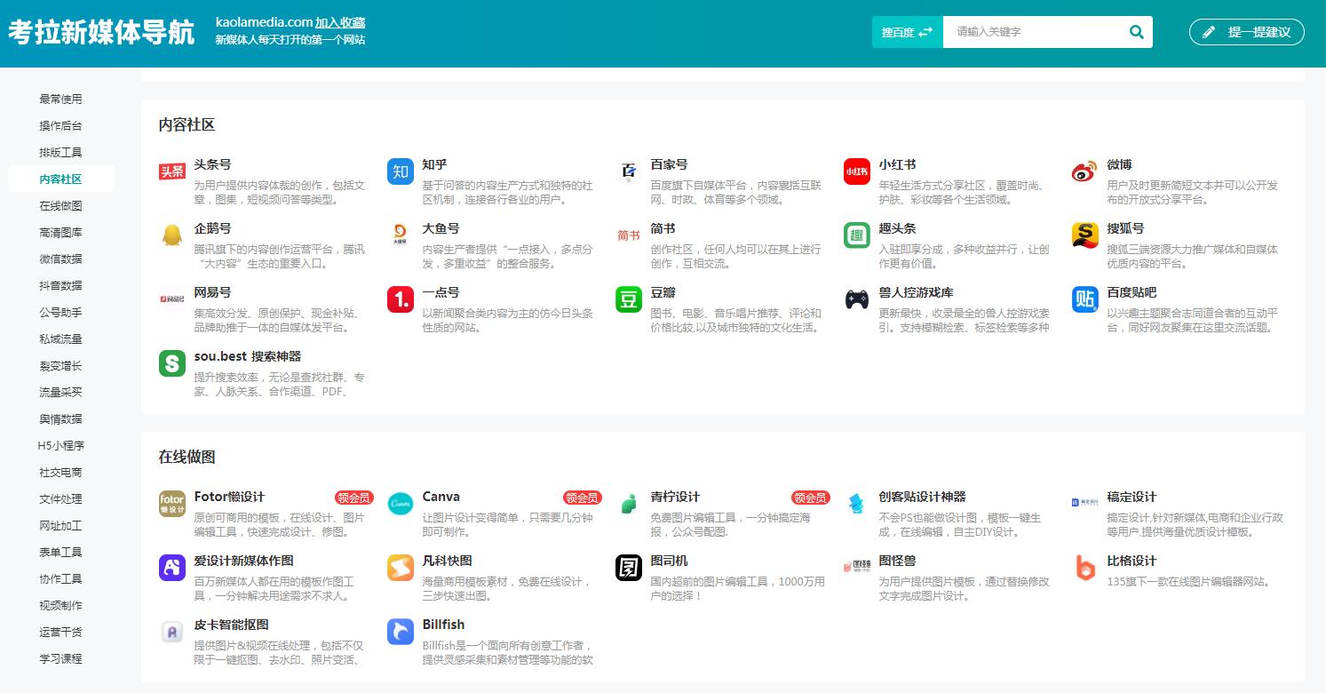Select 舆情数据 in the sidebar
1326x693 pixels.
[x=60, y=418]
